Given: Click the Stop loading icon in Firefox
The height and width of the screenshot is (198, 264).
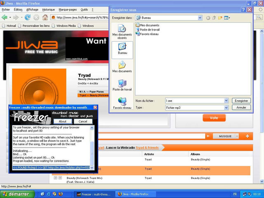Looking at the screenshot, I should 36,17.
